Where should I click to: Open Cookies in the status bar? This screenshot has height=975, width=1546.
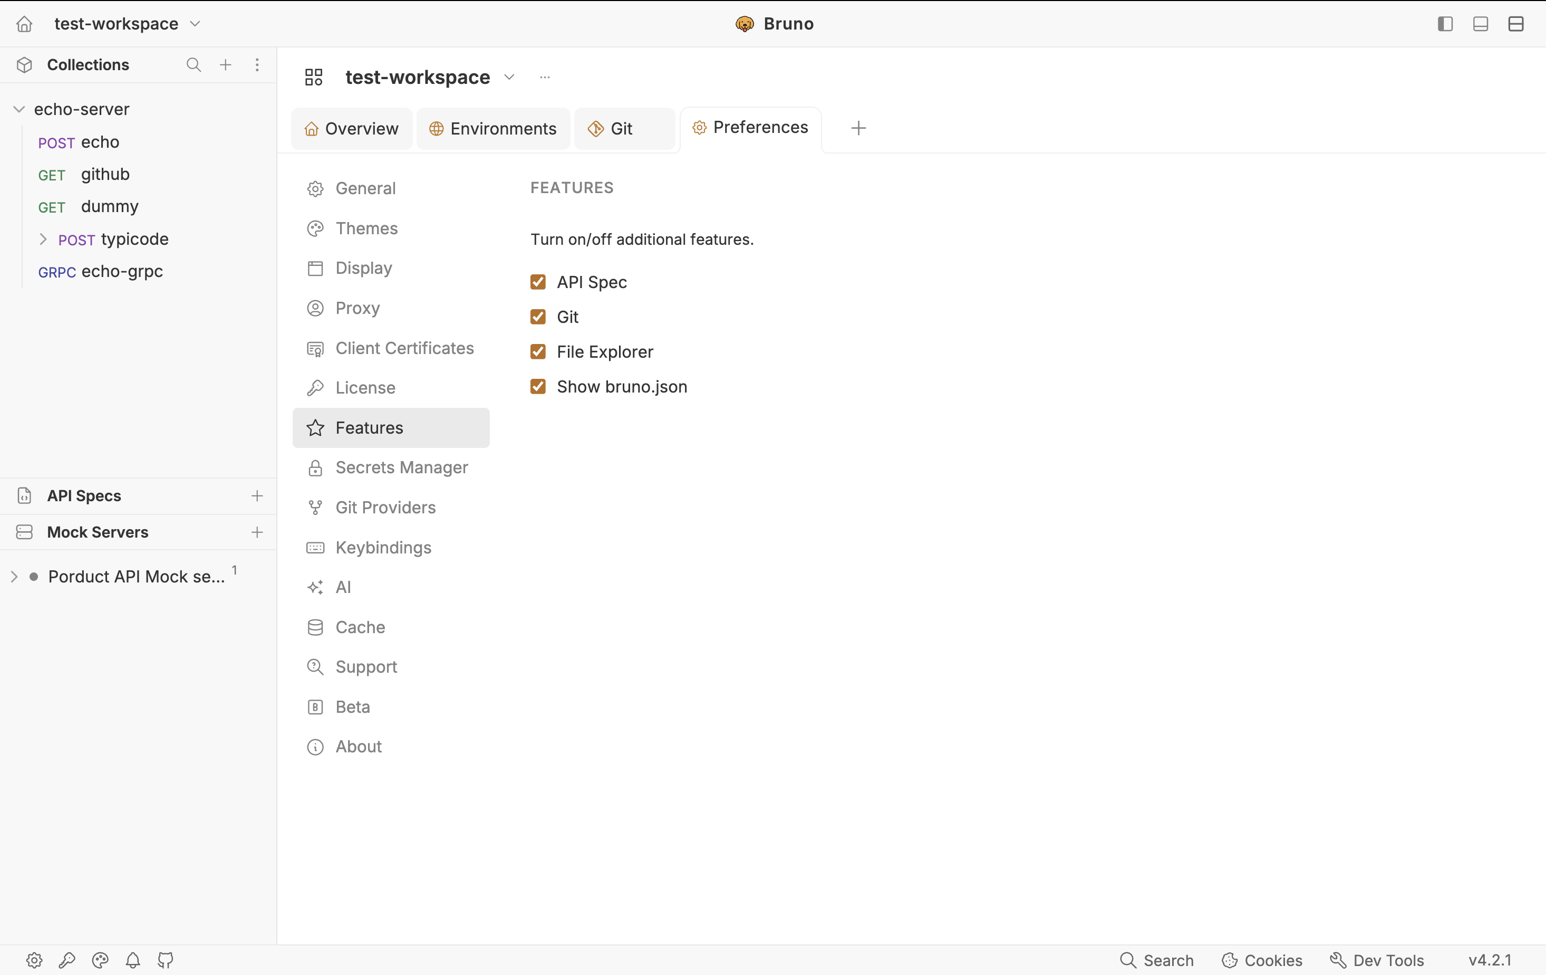[x=1262, y=960]
